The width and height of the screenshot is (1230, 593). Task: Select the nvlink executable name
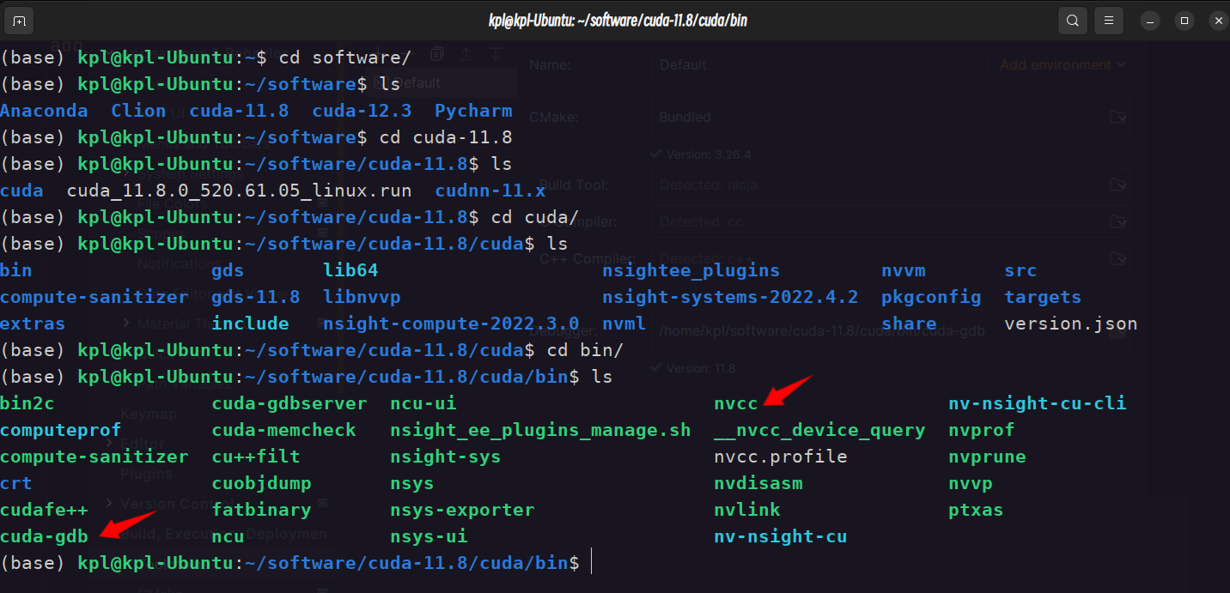pos(747,510)
